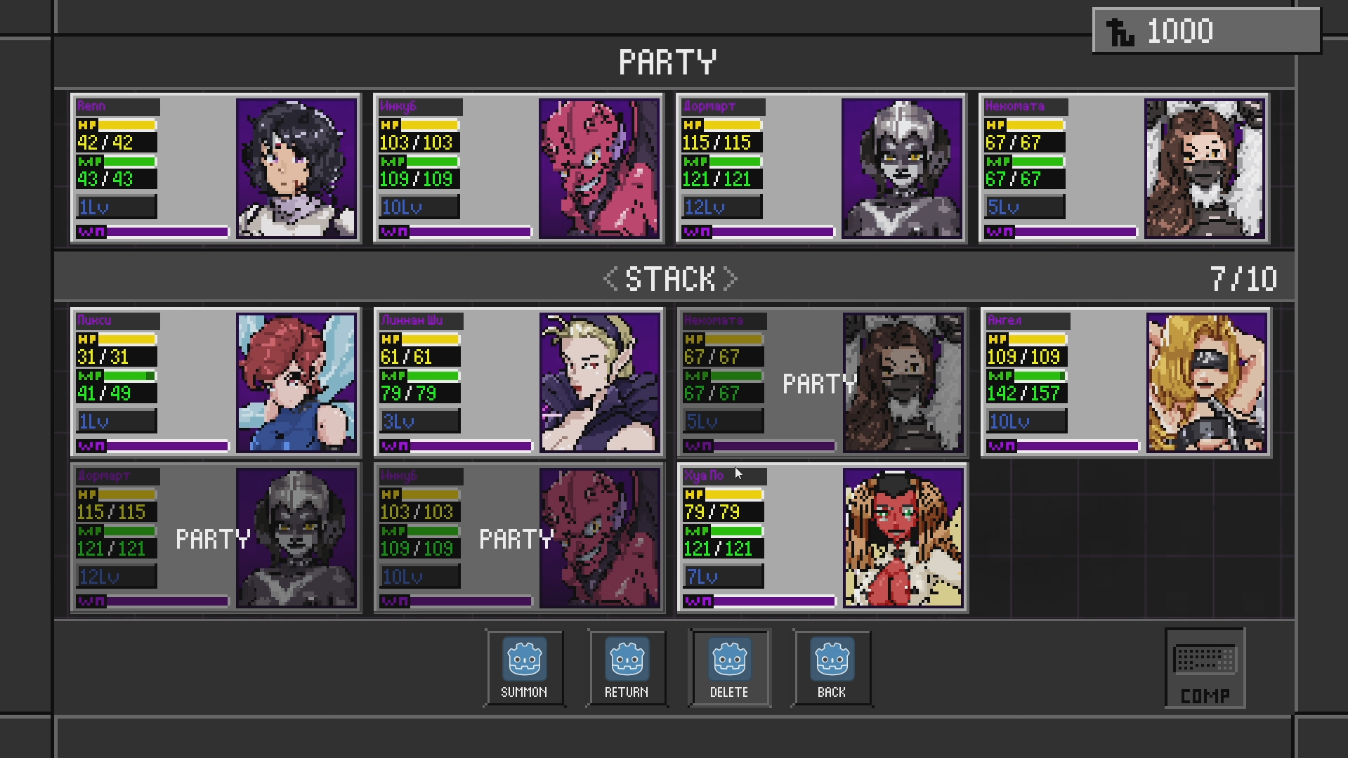Select the grey horned 12Lv party portrait
The width and height of the screenshot is (1348, 758).
(x=901, y=169)
